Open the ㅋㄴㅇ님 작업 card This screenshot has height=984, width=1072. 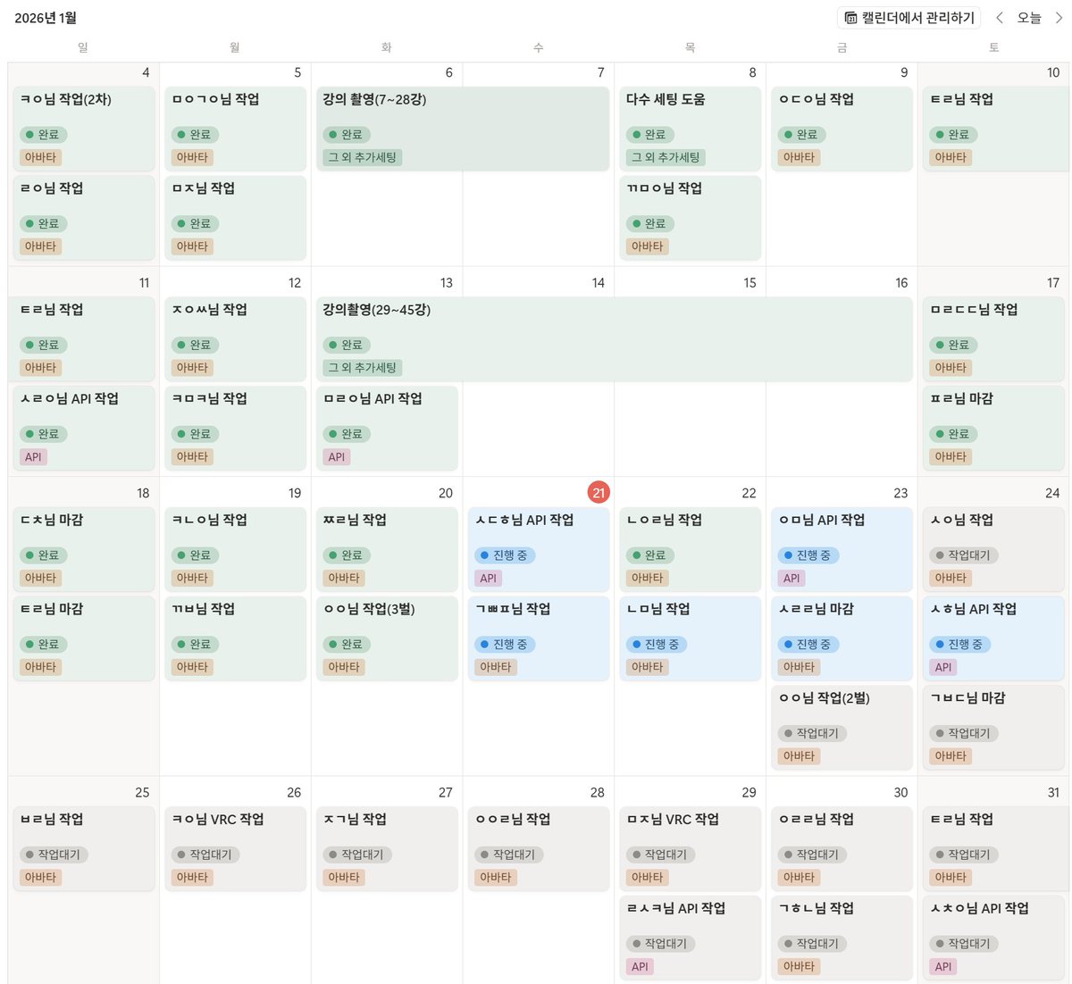235,549
